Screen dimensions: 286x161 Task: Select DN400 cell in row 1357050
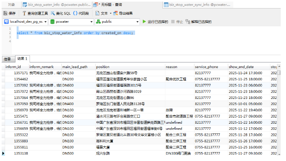(79, 104)
